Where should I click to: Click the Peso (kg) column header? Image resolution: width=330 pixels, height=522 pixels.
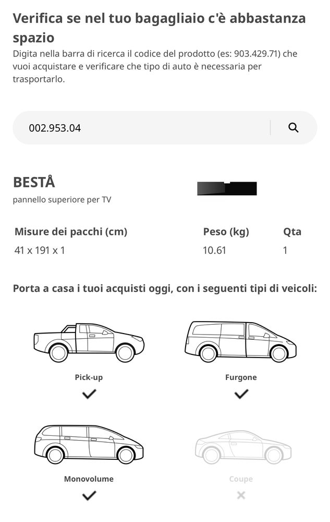click(x=226, y=232)
